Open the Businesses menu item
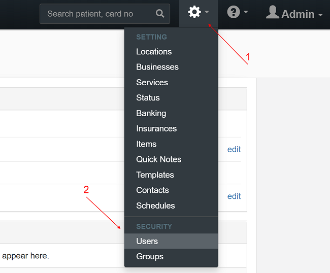 [157, 67]
